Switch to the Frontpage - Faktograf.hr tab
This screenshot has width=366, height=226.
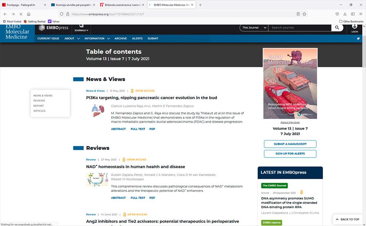point(24,5)
